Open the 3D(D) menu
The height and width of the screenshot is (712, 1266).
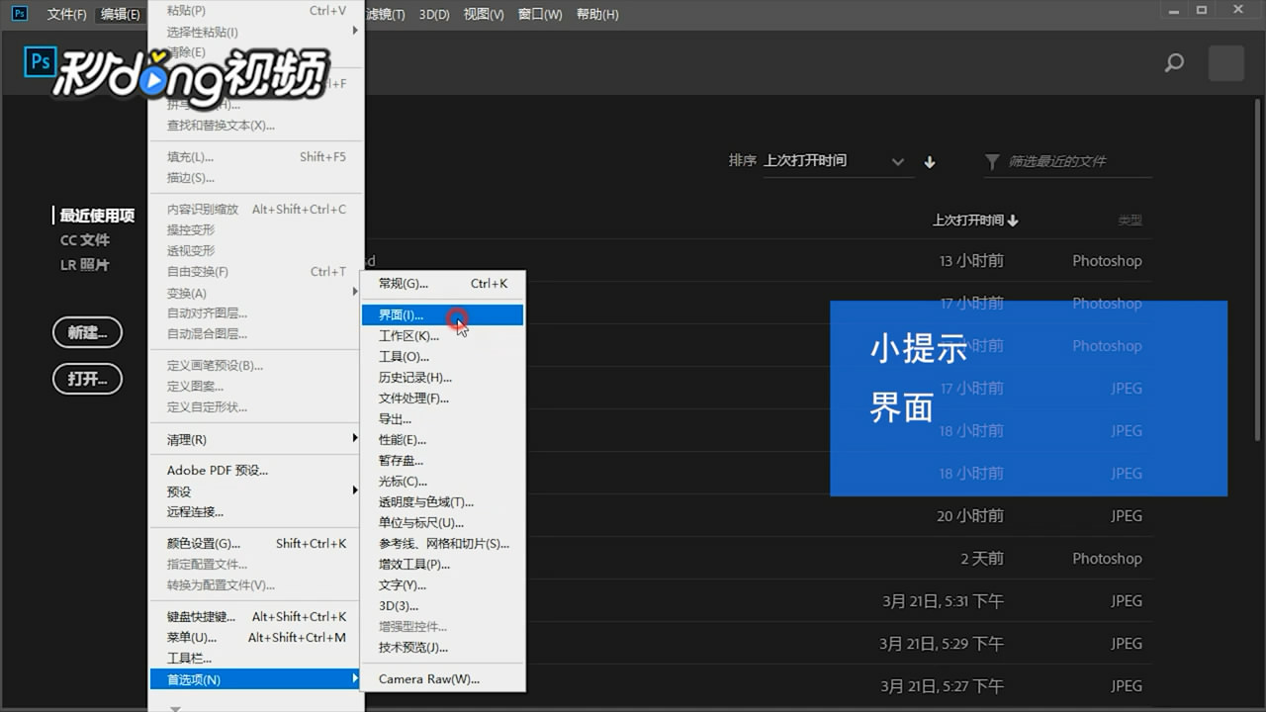click(434, 14)
